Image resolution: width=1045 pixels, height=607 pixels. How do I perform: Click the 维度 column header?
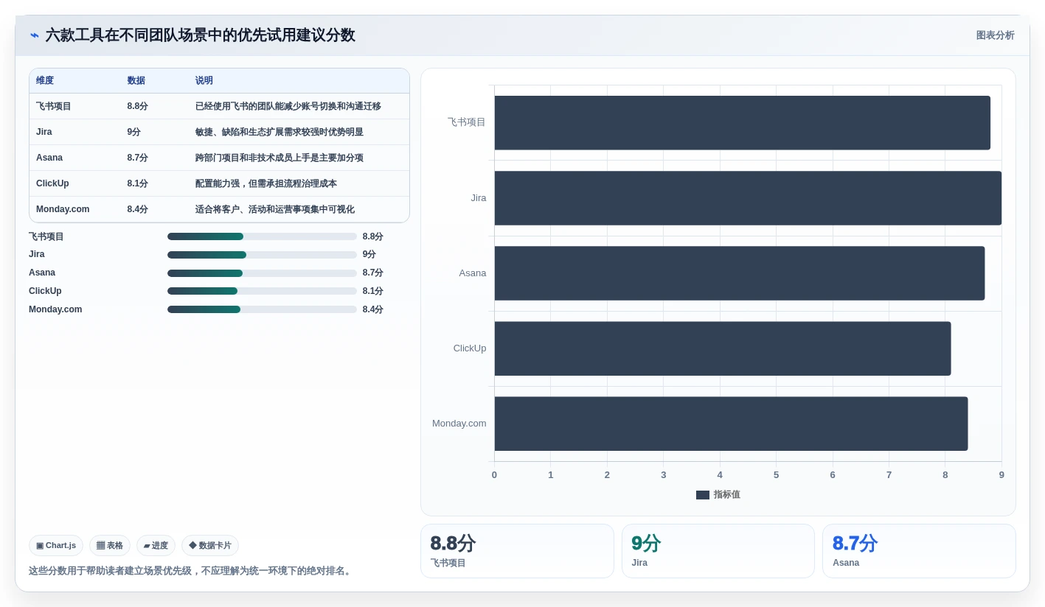[45, 80]
